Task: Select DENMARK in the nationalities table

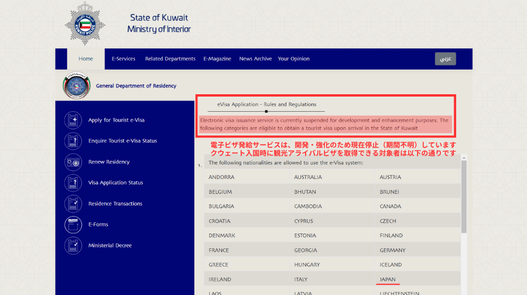Action: pos(222,235)
